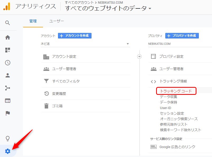Screen dimensions: 212x157
Task: Click the search magnifier icon in sidebar
Action: (x=8, y=23)
